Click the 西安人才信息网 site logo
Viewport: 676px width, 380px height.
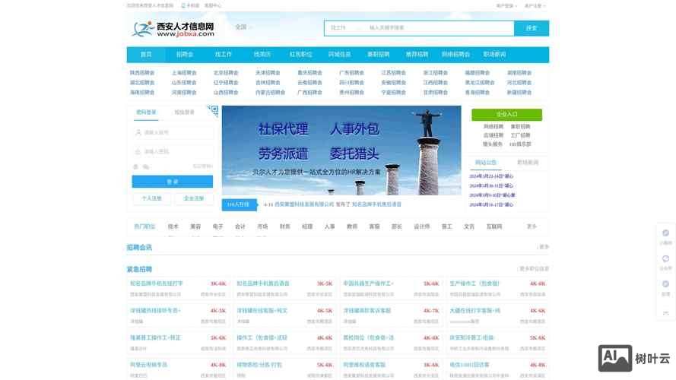tap(173, 29)
